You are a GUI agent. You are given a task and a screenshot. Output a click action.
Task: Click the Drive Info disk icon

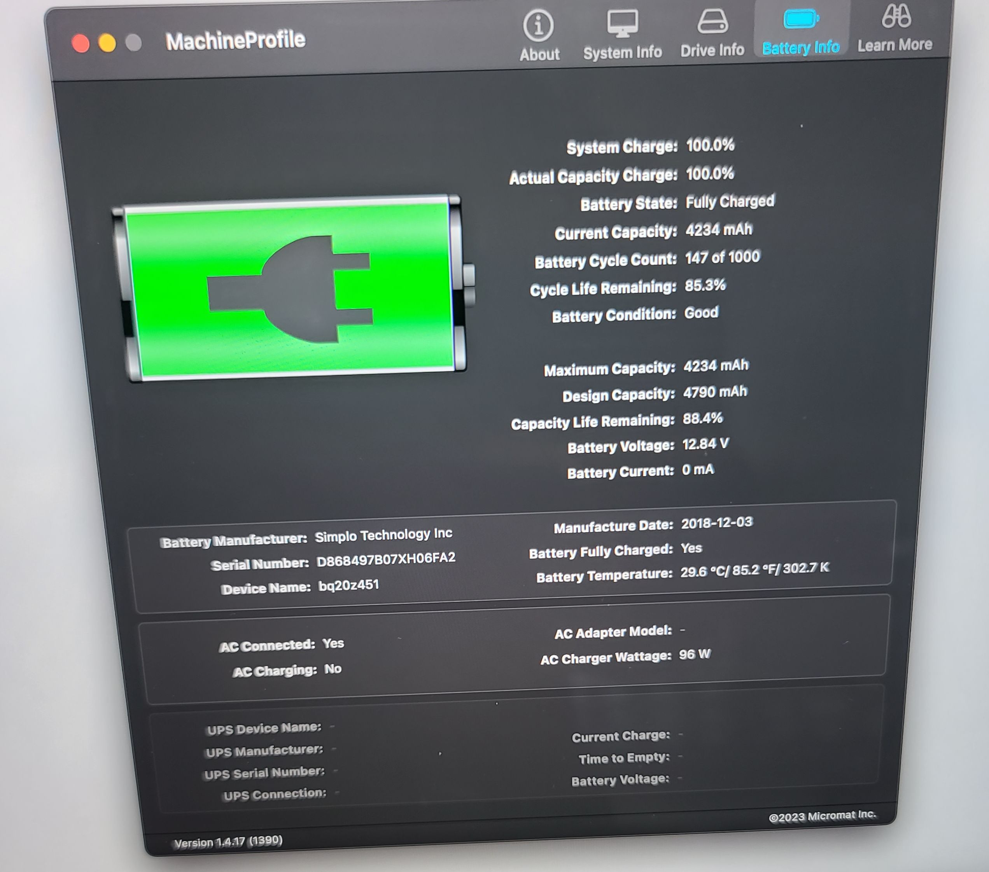point(712,22)
